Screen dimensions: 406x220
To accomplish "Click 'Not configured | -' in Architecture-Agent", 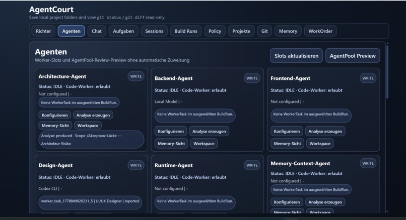I will coord(55,94).
